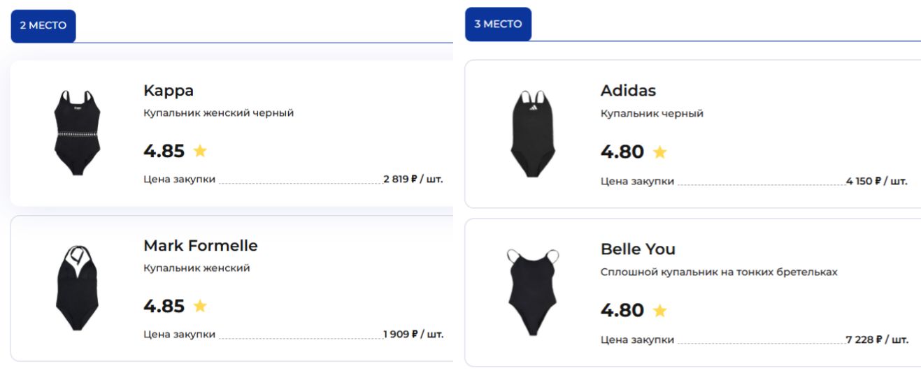Click the Kappa star rating icon
This screenshot has height=382, width=921.
(200, 151)
